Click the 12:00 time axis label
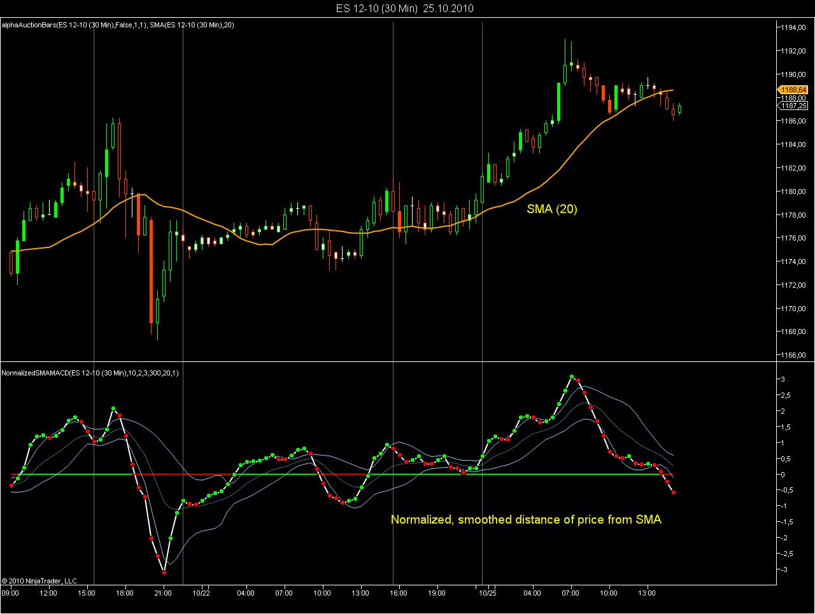The width and height of the screenshot is (815, 614). point(48,594)
